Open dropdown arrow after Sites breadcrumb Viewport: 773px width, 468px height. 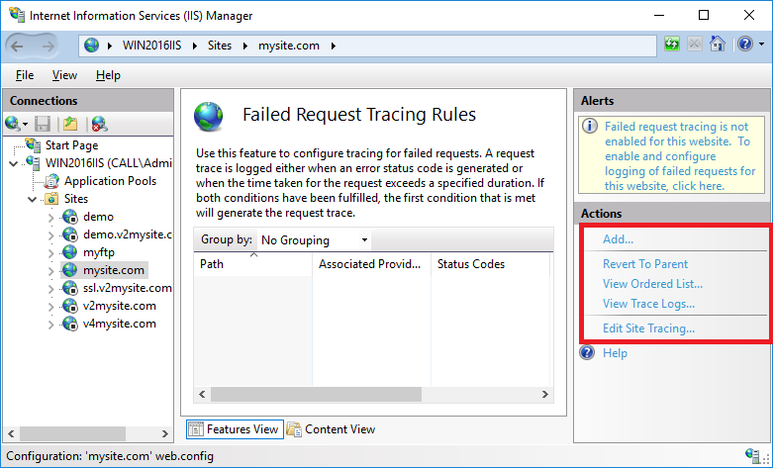245,46
